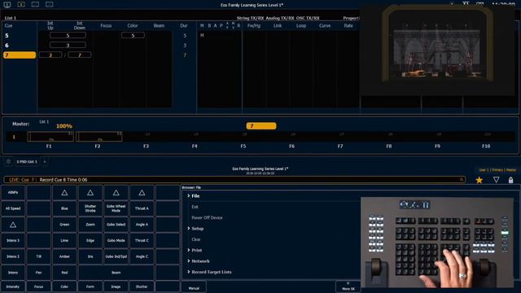Click the up triangle above Gobo Wheel Mode
Screen dimensions: 521x293
pos(116,192)
